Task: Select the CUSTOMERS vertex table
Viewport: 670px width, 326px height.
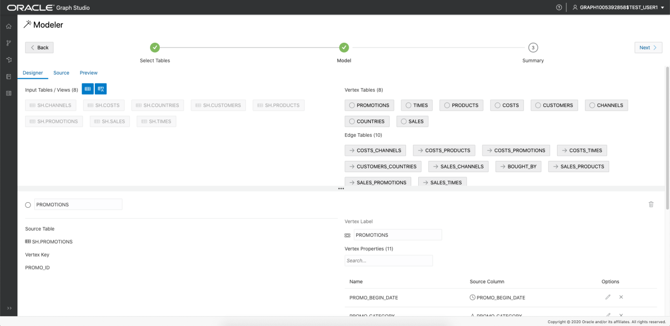Action: [555, 106]
